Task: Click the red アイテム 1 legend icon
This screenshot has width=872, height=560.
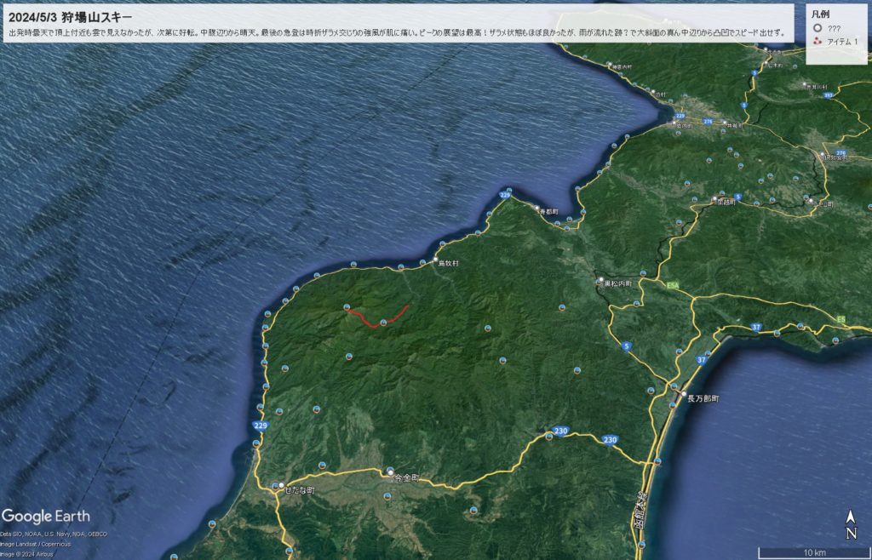Action: point(817,42)
